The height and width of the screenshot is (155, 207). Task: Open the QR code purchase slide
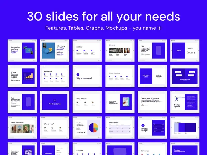[22, 148]
